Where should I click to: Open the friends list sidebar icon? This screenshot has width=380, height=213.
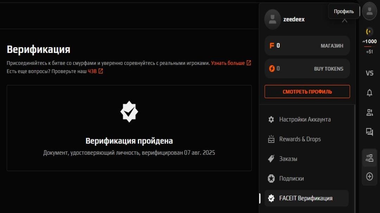point(369,112)
